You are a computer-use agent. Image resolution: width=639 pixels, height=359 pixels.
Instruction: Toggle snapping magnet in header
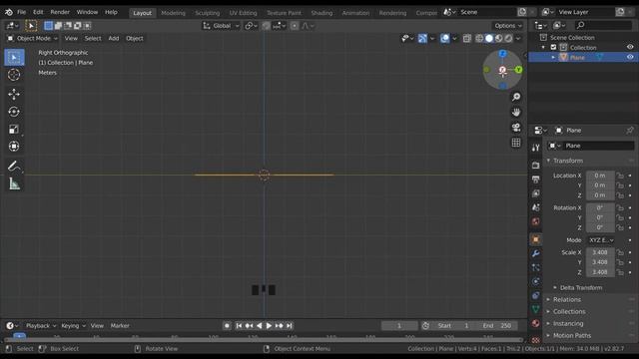(x=266, y=26)
